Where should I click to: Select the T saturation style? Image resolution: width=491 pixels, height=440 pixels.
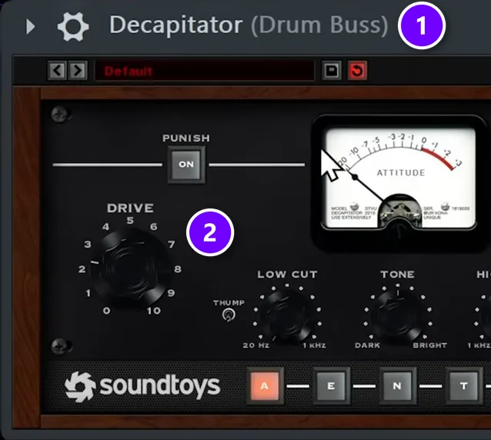point(464,386)
